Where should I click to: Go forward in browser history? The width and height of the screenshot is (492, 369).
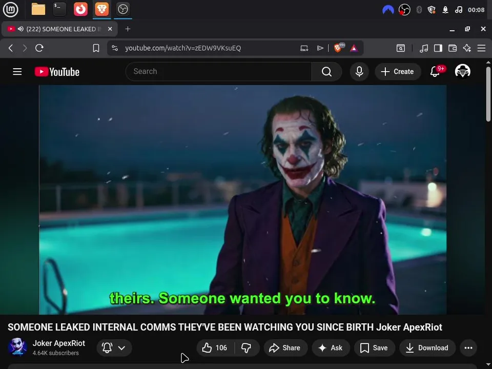(25, 48)
